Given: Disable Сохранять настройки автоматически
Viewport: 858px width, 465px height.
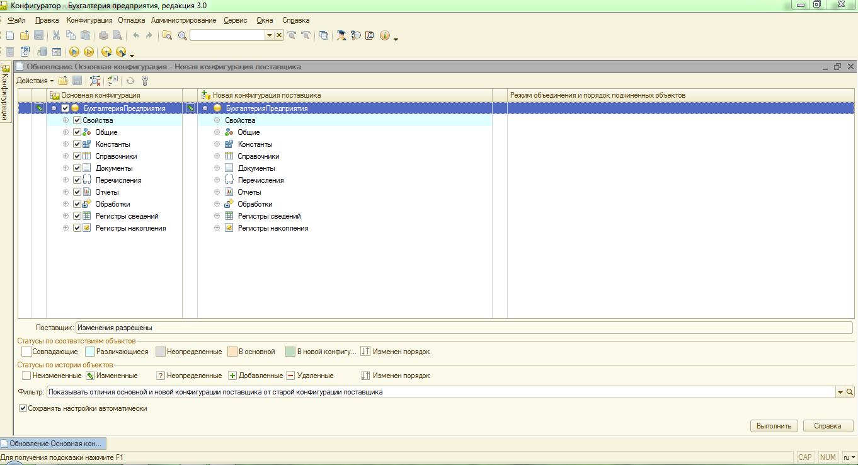Looking at the screenshot, I should pyautogui.click(x=23, y=408).
